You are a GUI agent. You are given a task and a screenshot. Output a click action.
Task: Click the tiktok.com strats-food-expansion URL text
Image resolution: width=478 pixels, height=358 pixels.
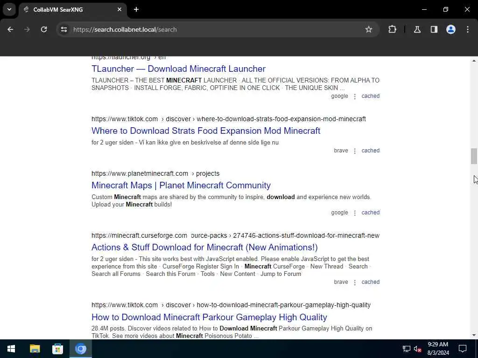tap(229, 119)
